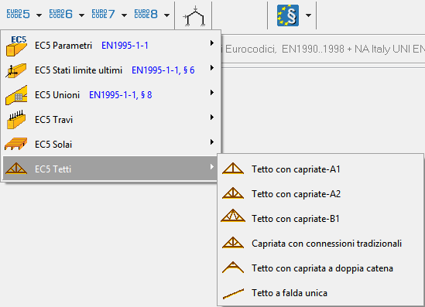Image resolution: width=425 pixels, height=307 pixels.
Task: Click the EC5 Stati limite ultimi icon
Action: coord(15,70)
